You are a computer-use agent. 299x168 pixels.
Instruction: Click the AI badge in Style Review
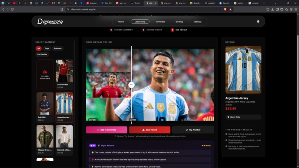(92, 145)
